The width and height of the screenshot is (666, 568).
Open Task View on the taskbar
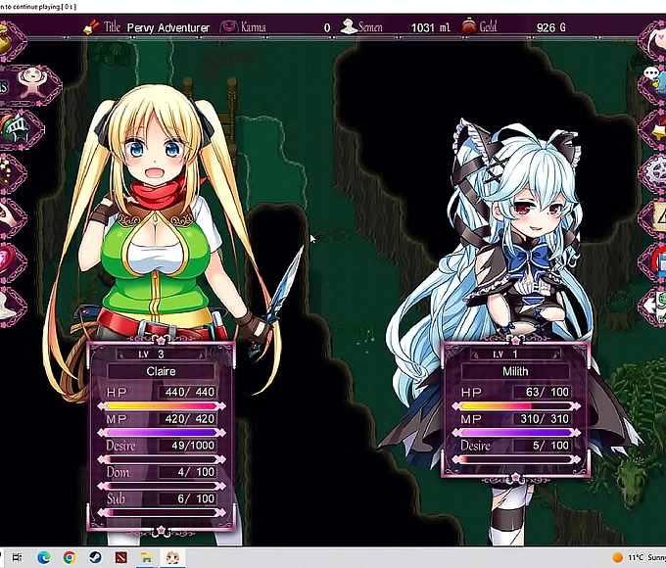[x=17, y=557]
